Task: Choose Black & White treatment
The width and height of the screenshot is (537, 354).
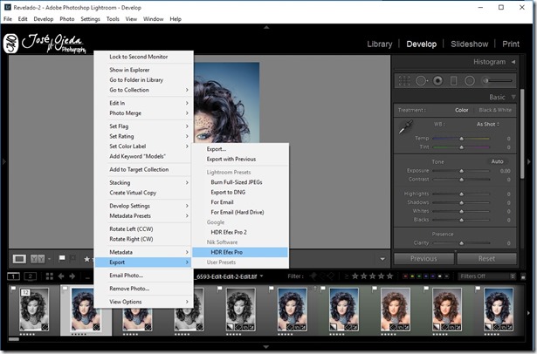Action: [495, 110]
